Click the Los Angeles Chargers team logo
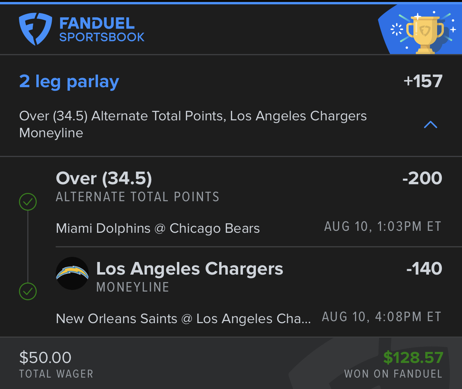 pyautogui.click(x=72, y=274)
